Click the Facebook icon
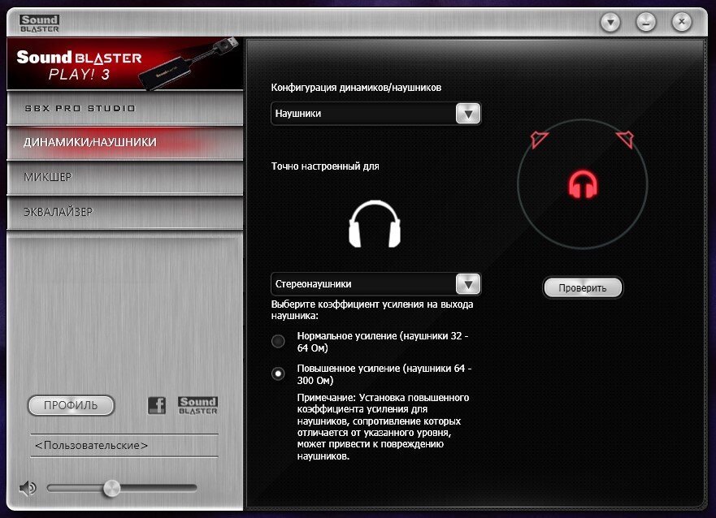 (157, 405)
